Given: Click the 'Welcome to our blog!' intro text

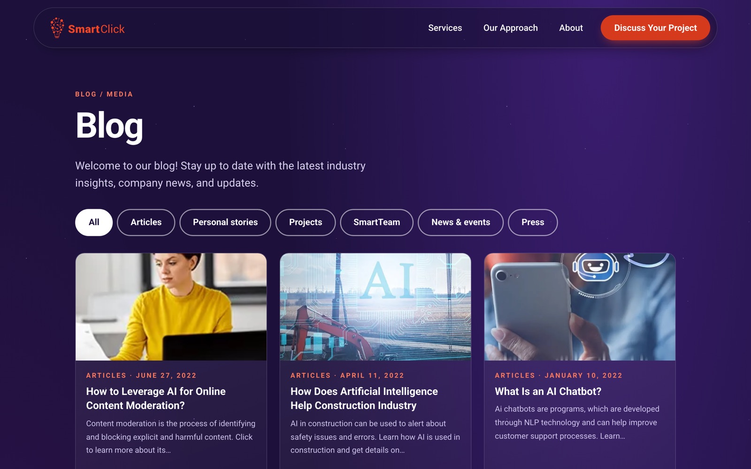Looking at the screenshot, I should click(220, 174).
